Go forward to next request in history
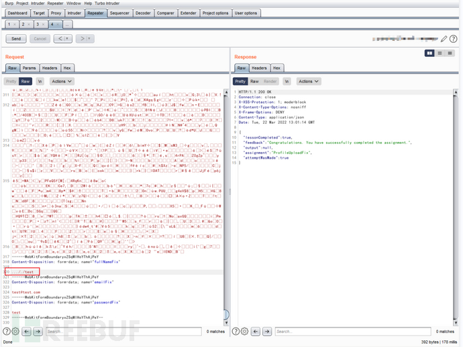This screenshot has width=463, height=347. 83,39
